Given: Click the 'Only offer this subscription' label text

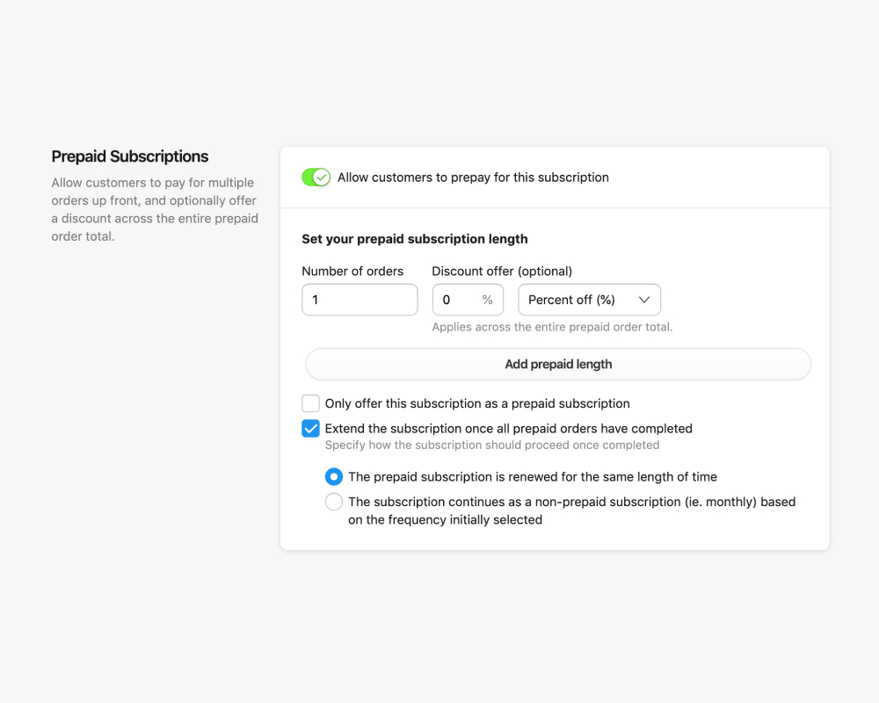Looking at the screenshot, I should [x=477, y=403].
